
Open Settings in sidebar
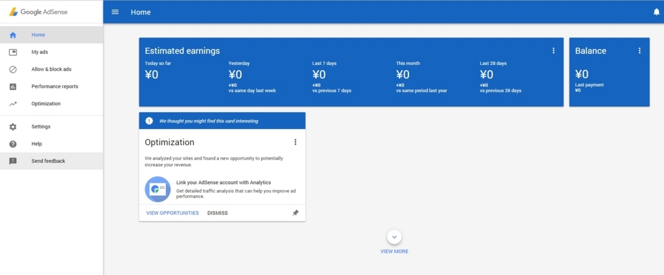pos(51,126)
